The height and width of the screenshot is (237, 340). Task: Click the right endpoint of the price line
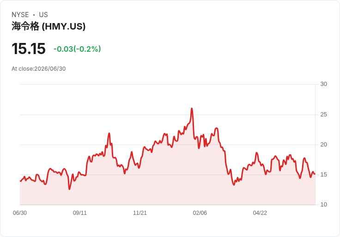[315, 174]
